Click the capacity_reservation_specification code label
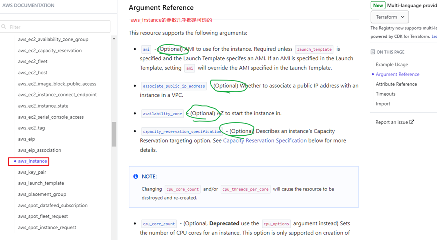This screenshot has height=240, width=437. click(182, 131)
